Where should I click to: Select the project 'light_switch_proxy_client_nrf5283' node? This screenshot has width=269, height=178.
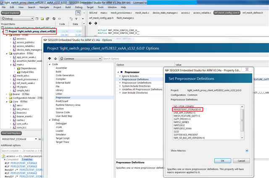(x=32, y=32)
